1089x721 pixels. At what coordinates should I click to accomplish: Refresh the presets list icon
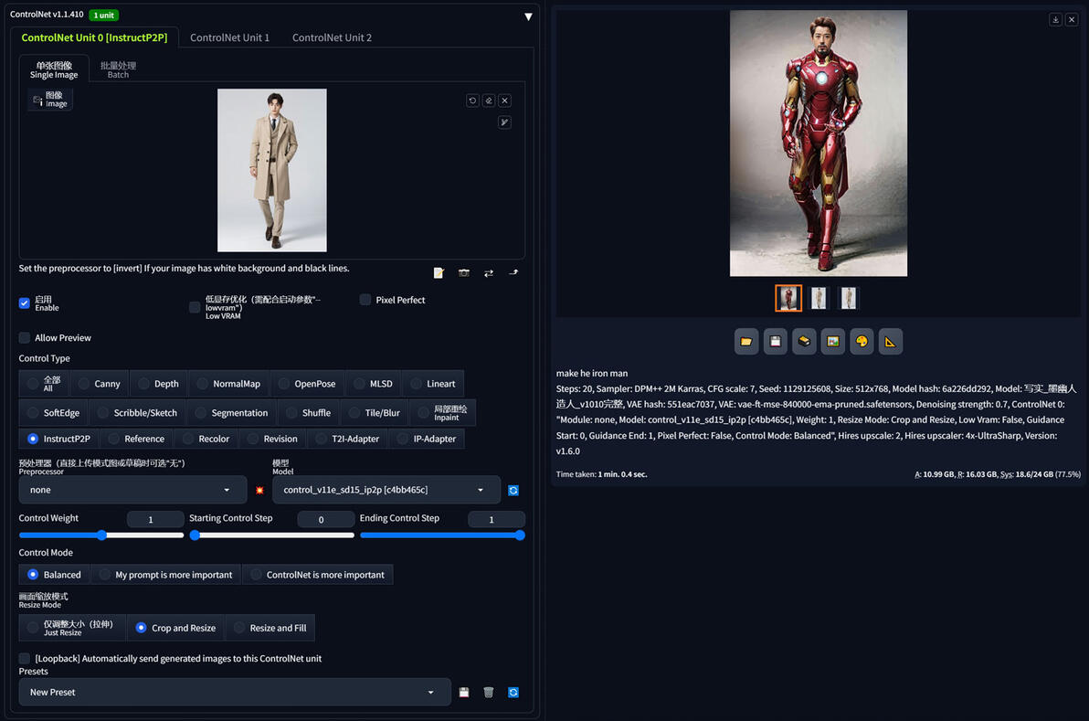[x=513, y=693]
